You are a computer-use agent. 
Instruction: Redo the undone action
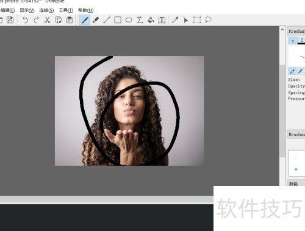[x=36, y=20]
